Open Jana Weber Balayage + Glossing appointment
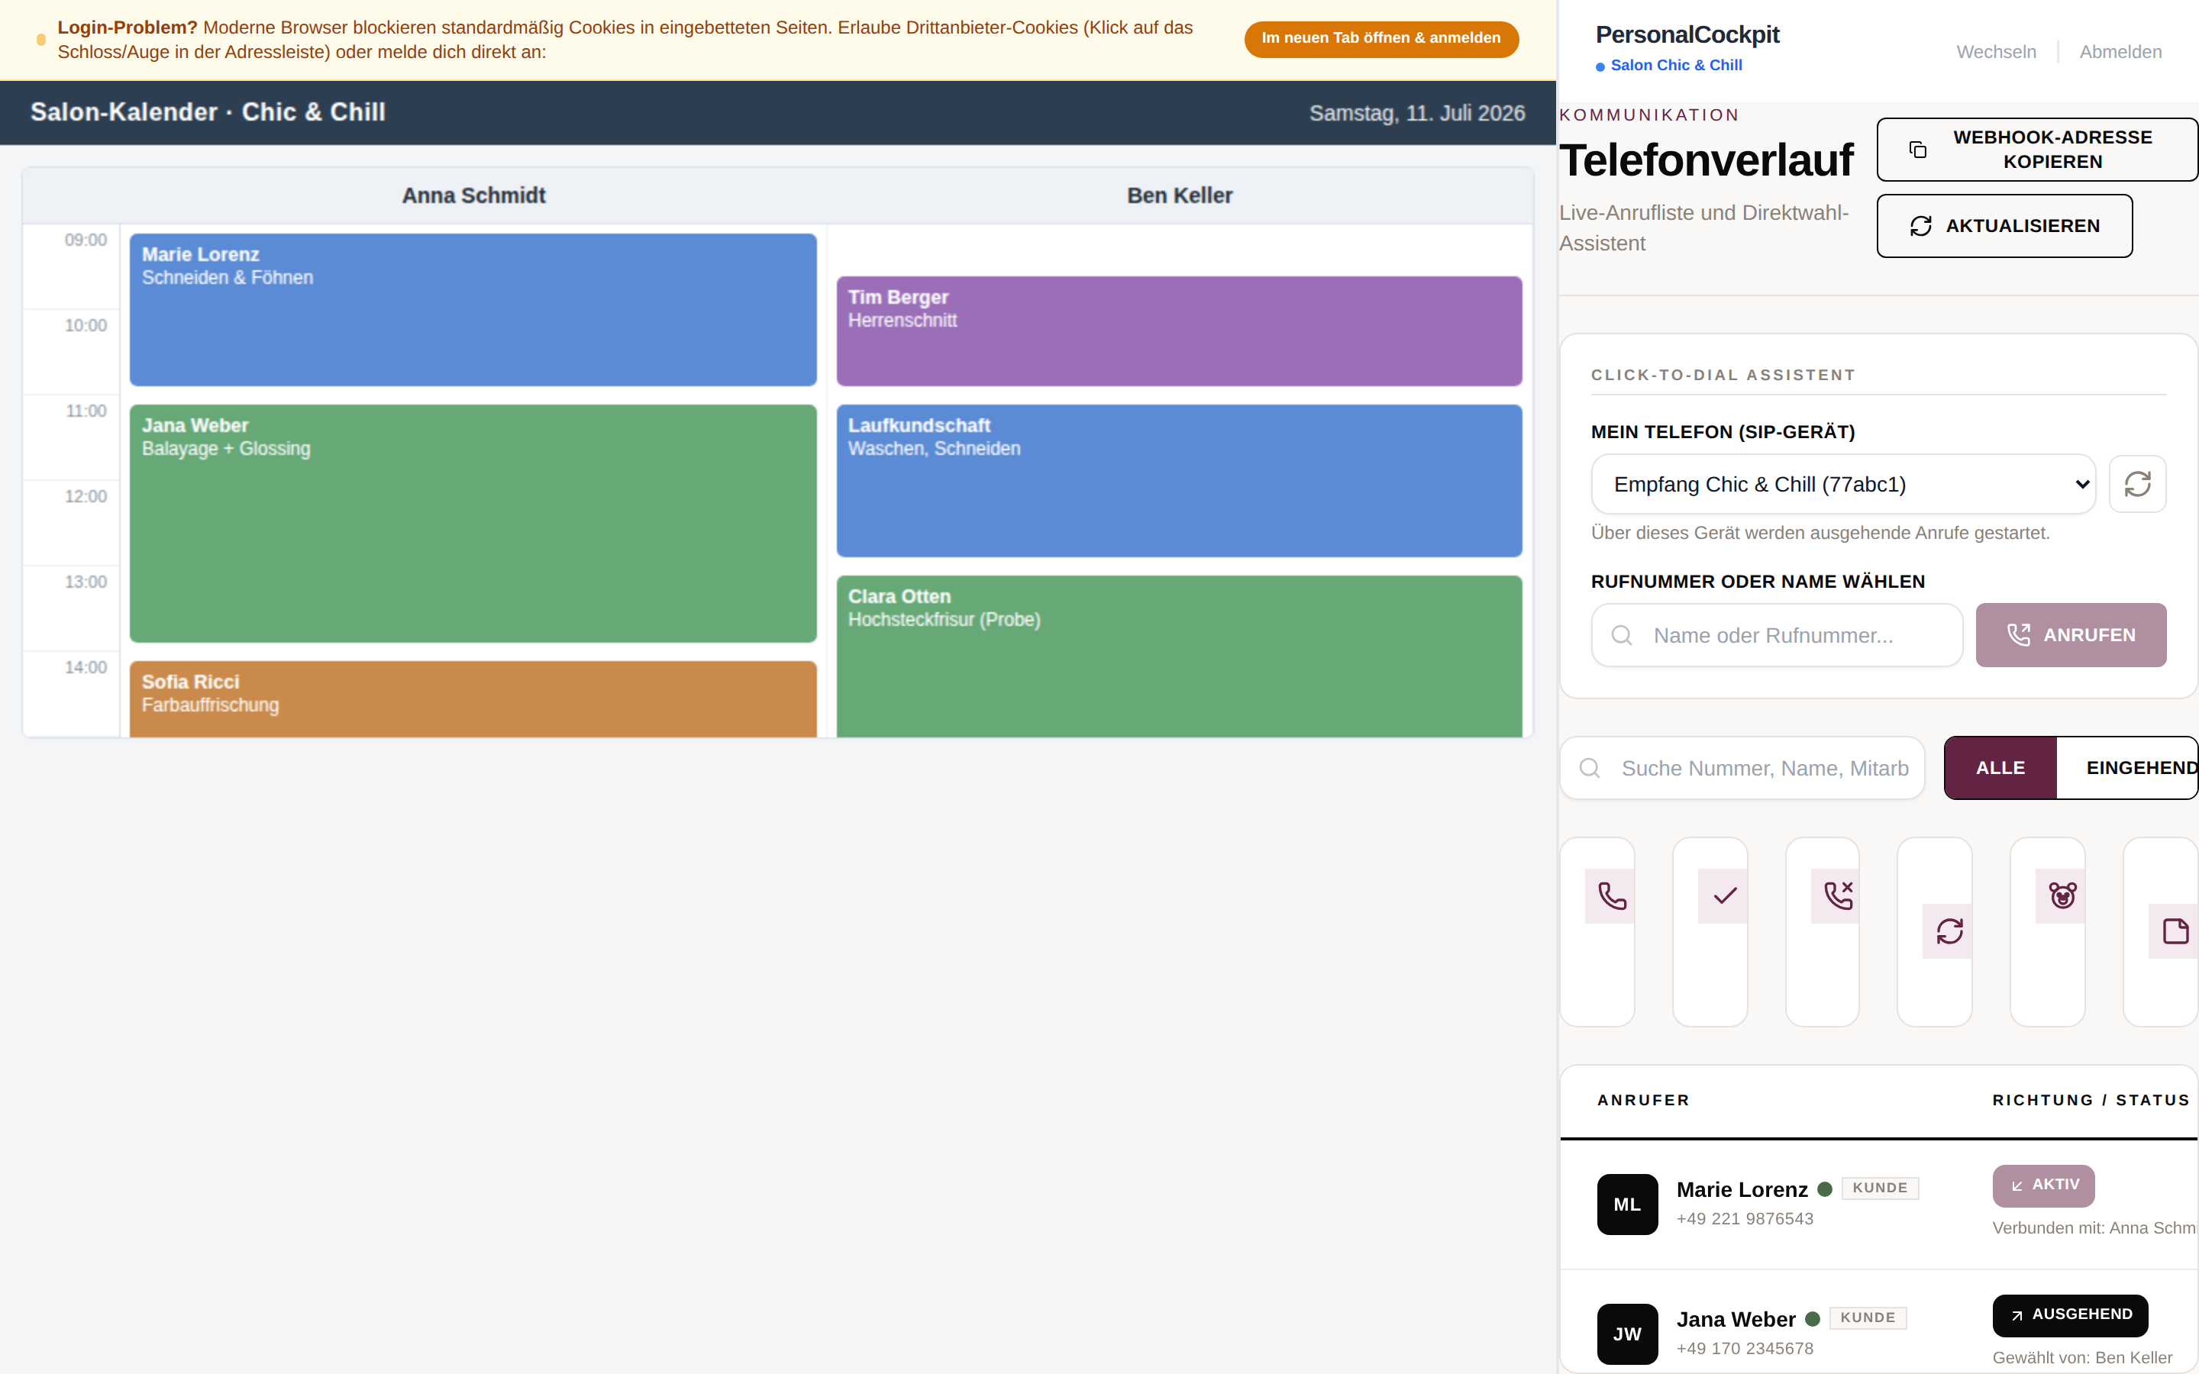 (473, 524)
